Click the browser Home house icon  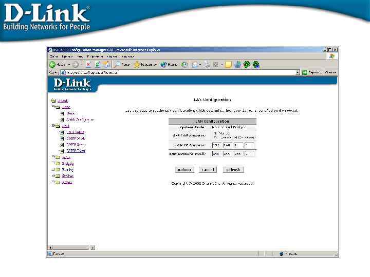pos(106,64)
